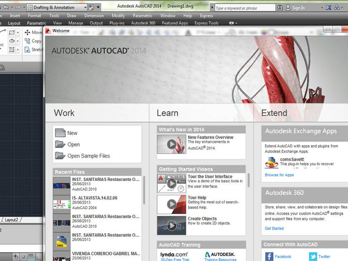Play Tour the User Interface video

(171, 183)
